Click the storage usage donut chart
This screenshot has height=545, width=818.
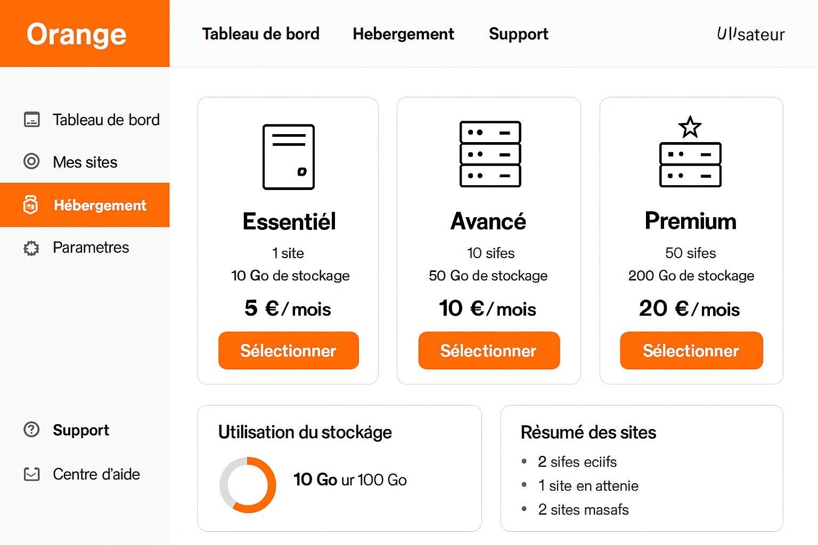point(248,483)
